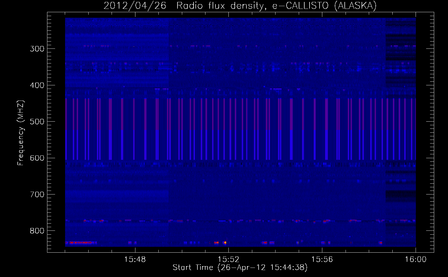Click the 400 frequency tick label
Viewport: 448px width, 277px height.
point(37,85)
